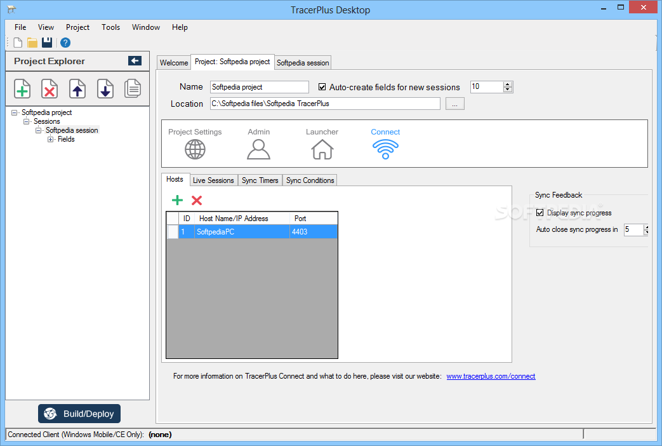
Task: Open the Help menu
Action: 180,27
